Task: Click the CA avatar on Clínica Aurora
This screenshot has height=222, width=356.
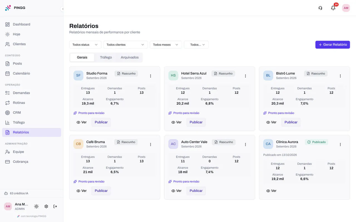Action: click(x=268, y=144)
